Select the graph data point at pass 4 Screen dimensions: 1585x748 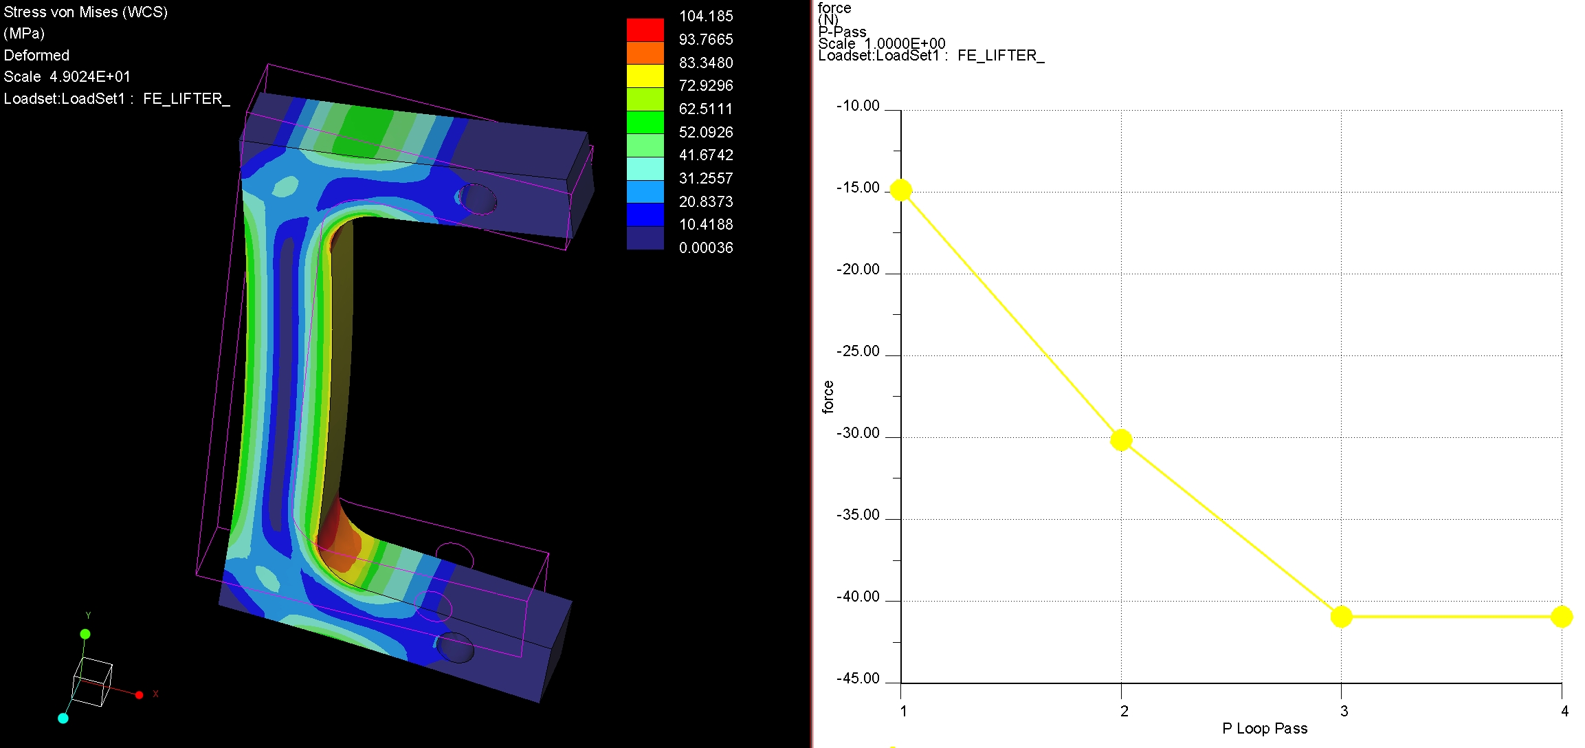tap(1561, 617)
